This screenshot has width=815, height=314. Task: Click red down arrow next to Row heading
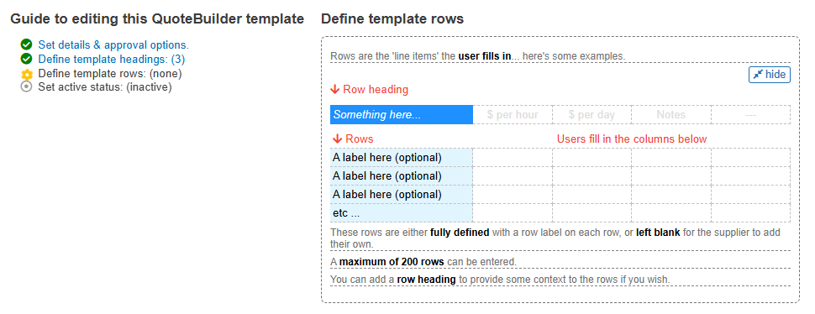[335, 90]
